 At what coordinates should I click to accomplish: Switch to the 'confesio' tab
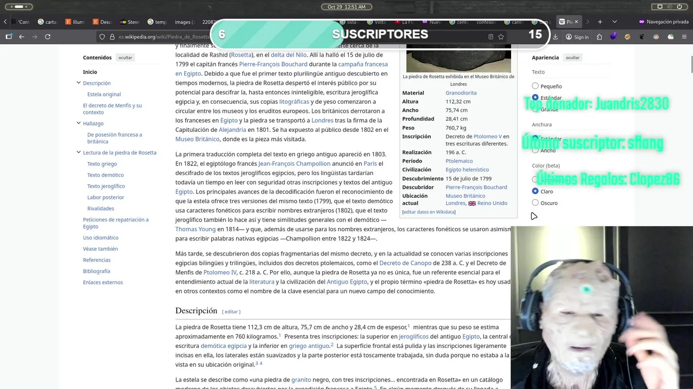[486, 22]
